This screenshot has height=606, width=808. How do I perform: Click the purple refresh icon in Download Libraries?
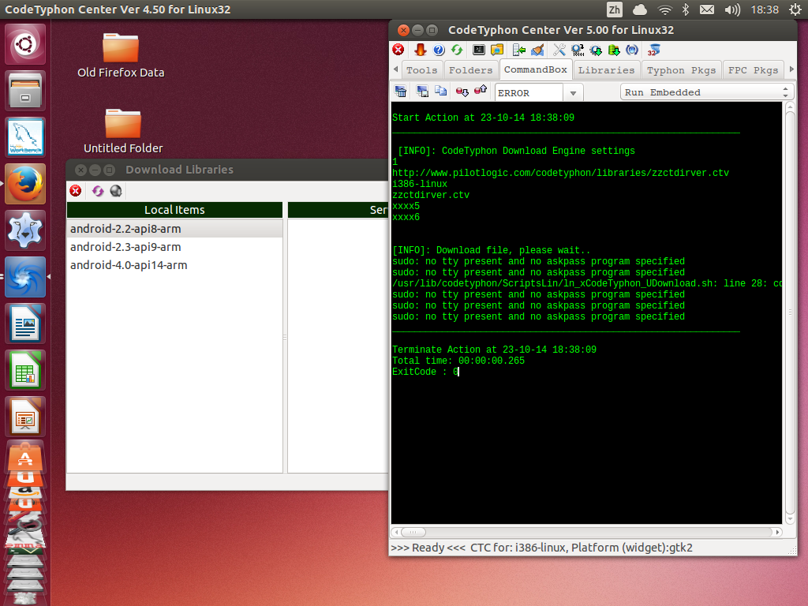pos(98,191)
